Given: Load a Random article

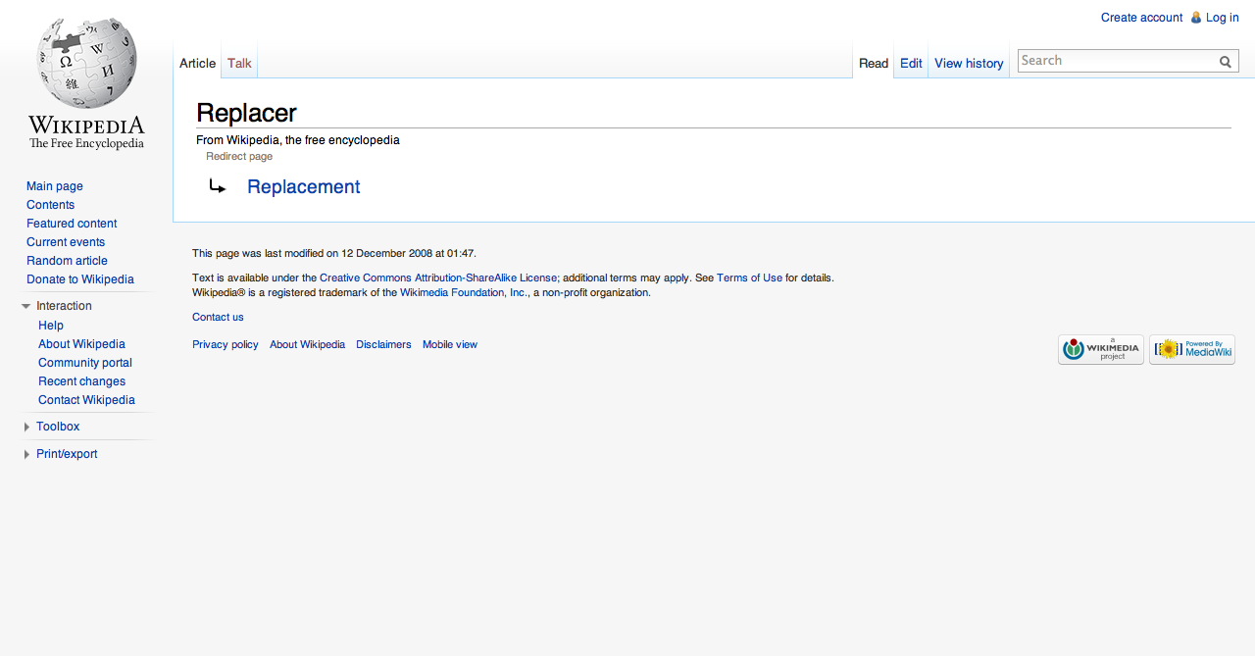Looking at the screenshot, I should pos(67,261).
